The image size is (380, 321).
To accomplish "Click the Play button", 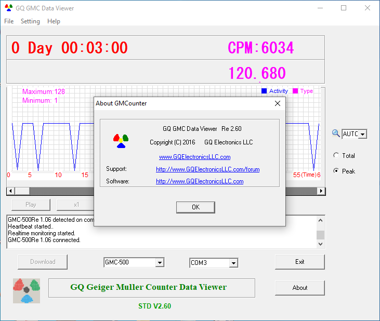I will 31,205.
